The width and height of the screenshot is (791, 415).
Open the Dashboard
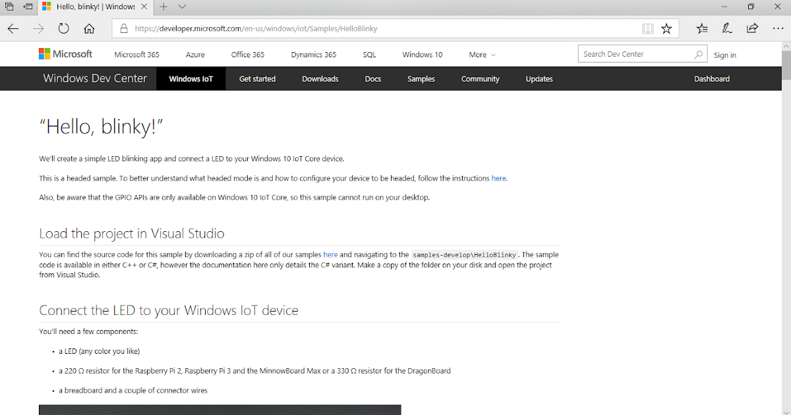(x=712, y=78)
